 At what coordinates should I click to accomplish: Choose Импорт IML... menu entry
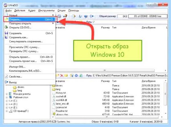coord(30,67)
